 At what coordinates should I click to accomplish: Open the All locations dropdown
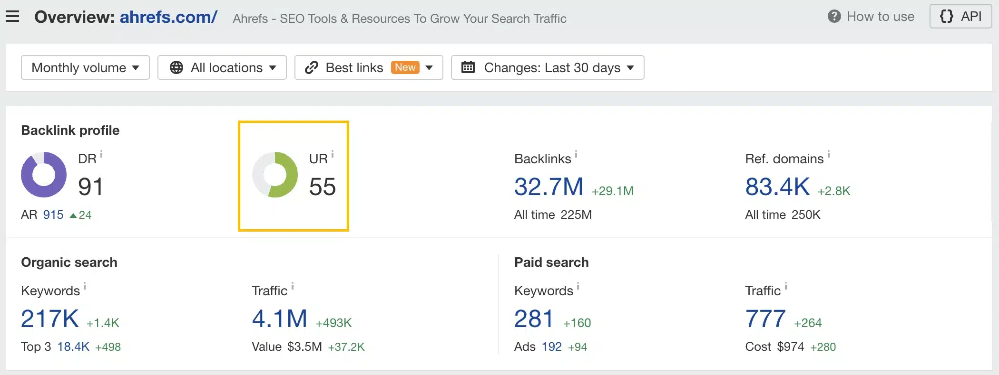point(222,67)
